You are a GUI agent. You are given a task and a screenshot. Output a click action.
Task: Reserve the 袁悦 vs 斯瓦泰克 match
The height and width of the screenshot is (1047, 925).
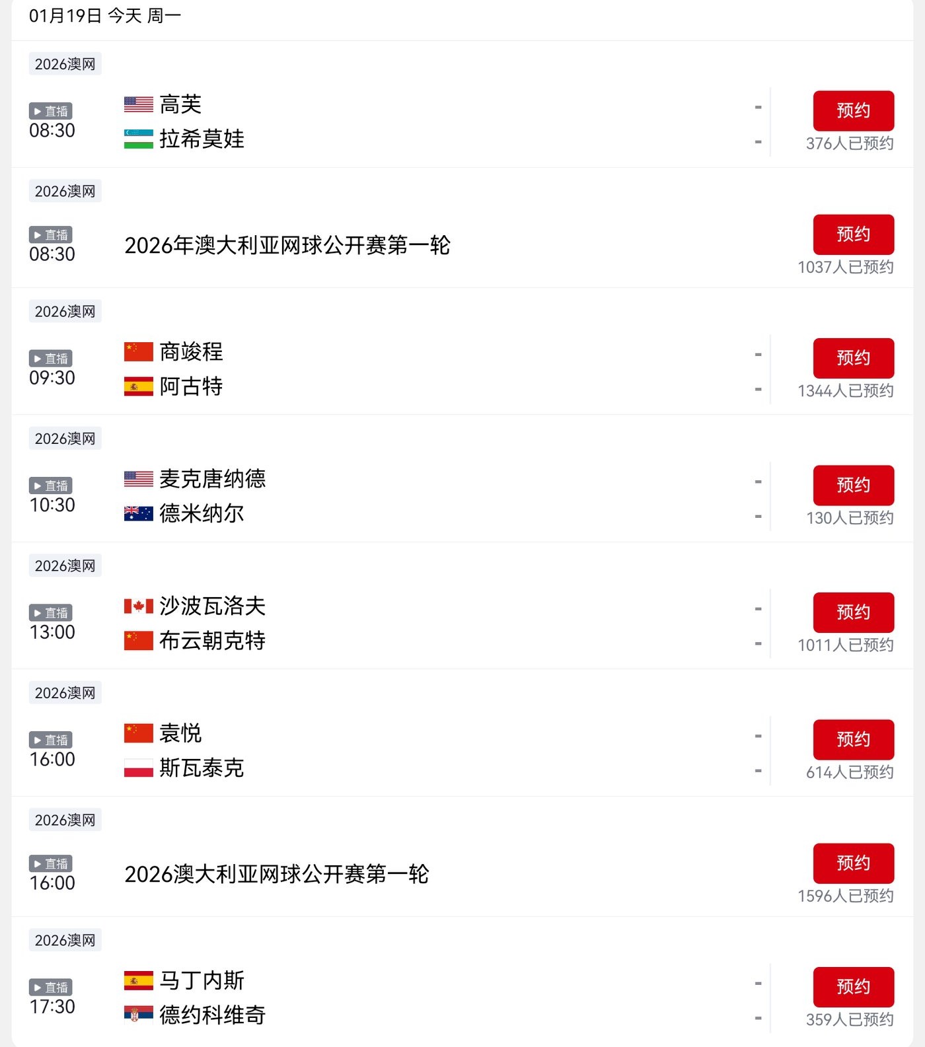point(853,740)
